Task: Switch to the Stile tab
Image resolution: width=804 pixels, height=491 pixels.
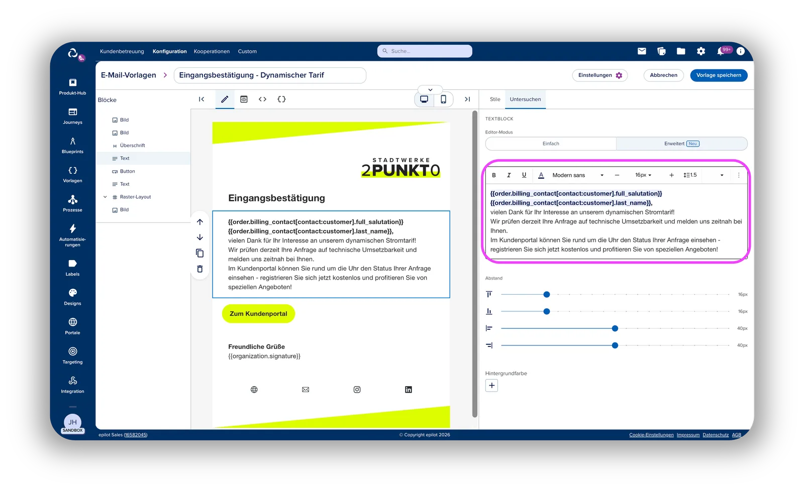Action: pyautogui.click(x=495, y=99)
